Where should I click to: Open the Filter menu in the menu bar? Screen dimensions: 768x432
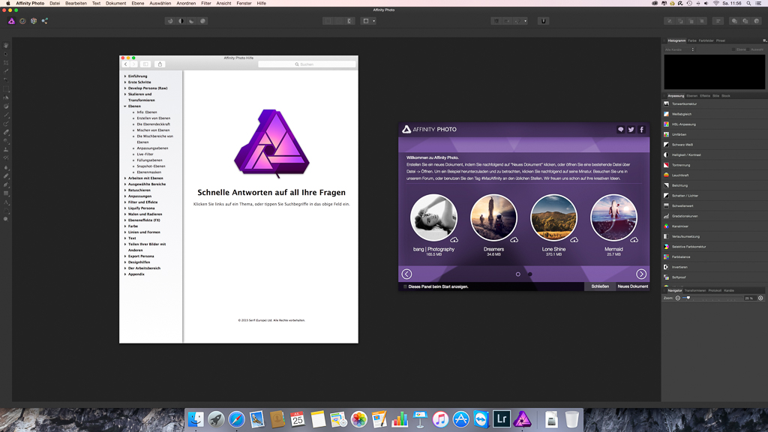(206, 4)
